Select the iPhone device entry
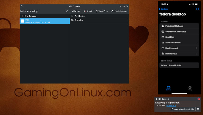203x115 pixels. click(45, 21)
